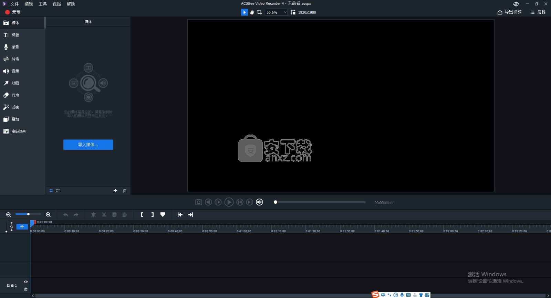Click the Sogou input method icon
The image size is (551, 298).
pos(375,294)
